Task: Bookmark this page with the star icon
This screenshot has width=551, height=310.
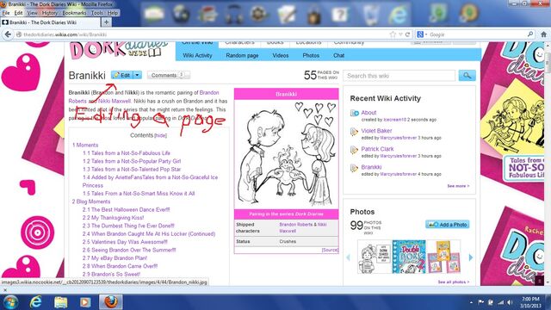Action: (x=393, y=34)
